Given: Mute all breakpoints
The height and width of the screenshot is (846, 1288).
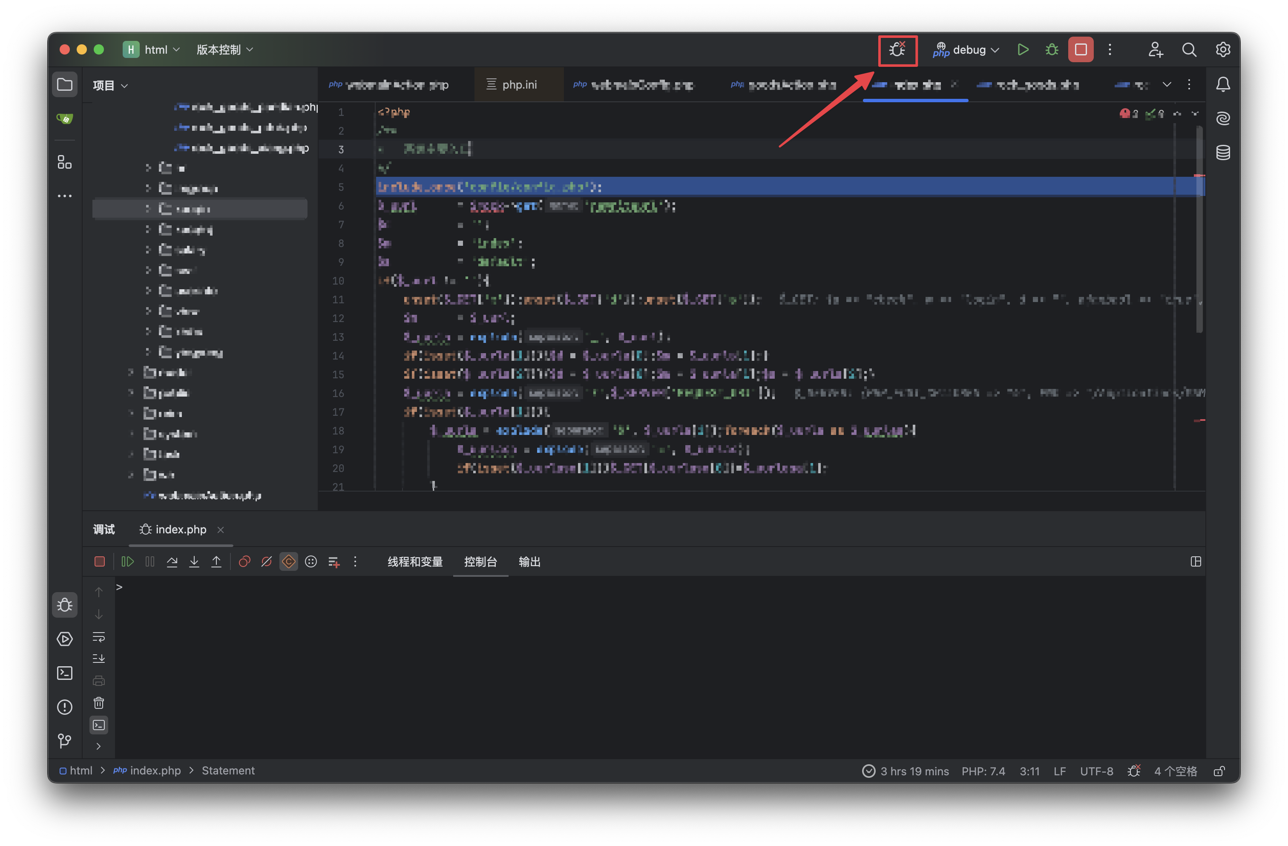Looking at the screenshot, I should point(267,562).
